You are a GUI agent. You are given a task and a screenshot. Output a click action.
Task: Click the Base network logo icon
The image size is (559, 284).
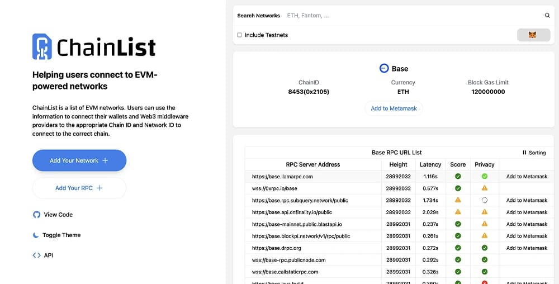point(384,68)
